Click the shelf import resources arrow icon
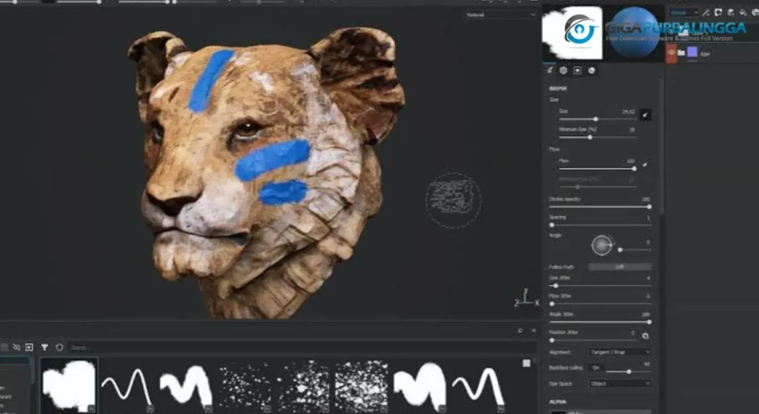The width and height of the screenshot is (759, 414). click(x=29, y=347)
